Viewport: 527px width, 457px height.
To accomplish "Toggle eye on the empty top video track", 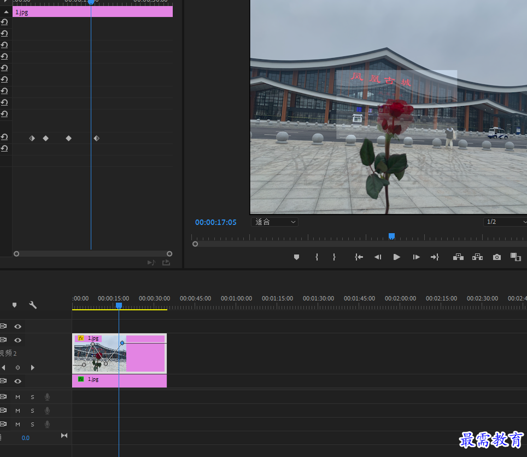I will [x=18, y=326].
